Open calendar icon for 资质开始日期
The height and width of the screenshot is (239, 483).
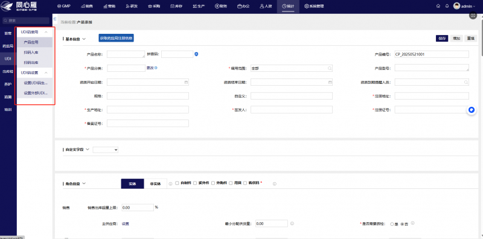[x=186, y=83]
